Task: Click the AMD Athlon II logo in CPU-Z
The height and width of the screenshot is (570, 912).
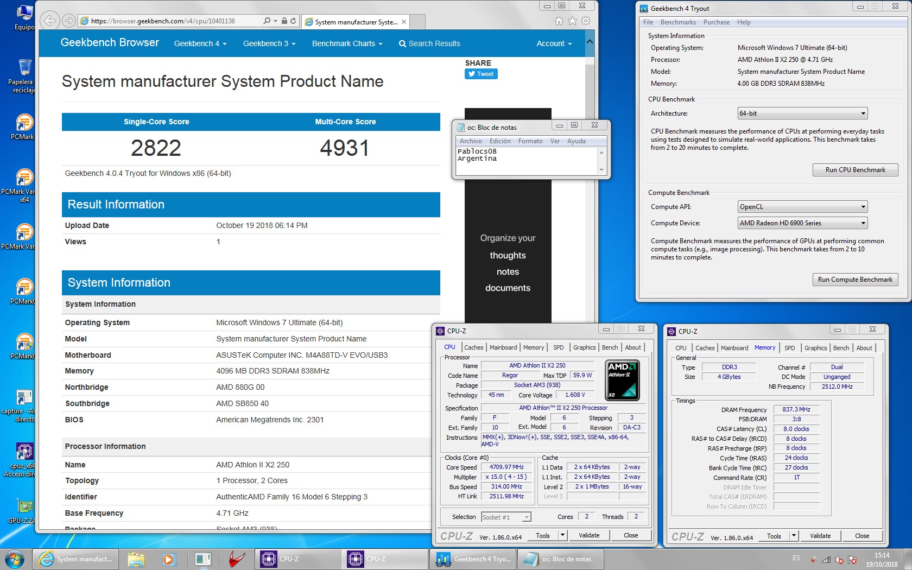Action: tap(622, 380)
